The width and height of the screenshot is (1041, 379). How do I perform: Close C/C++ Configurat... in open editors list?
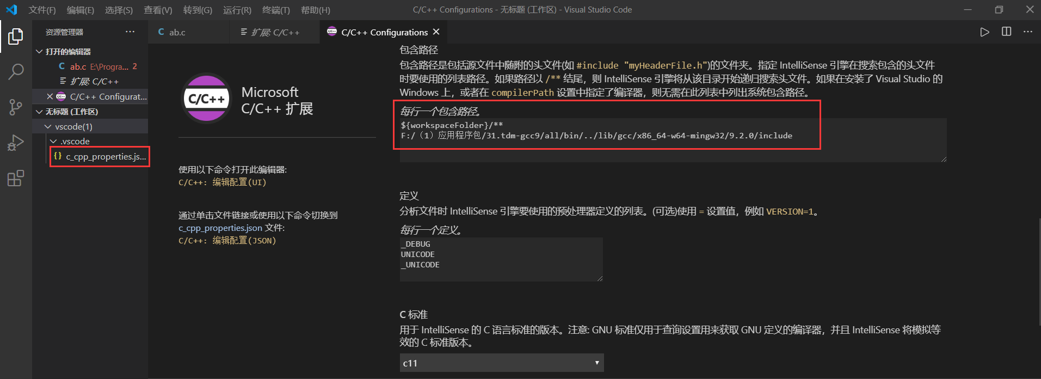[50, 96]
